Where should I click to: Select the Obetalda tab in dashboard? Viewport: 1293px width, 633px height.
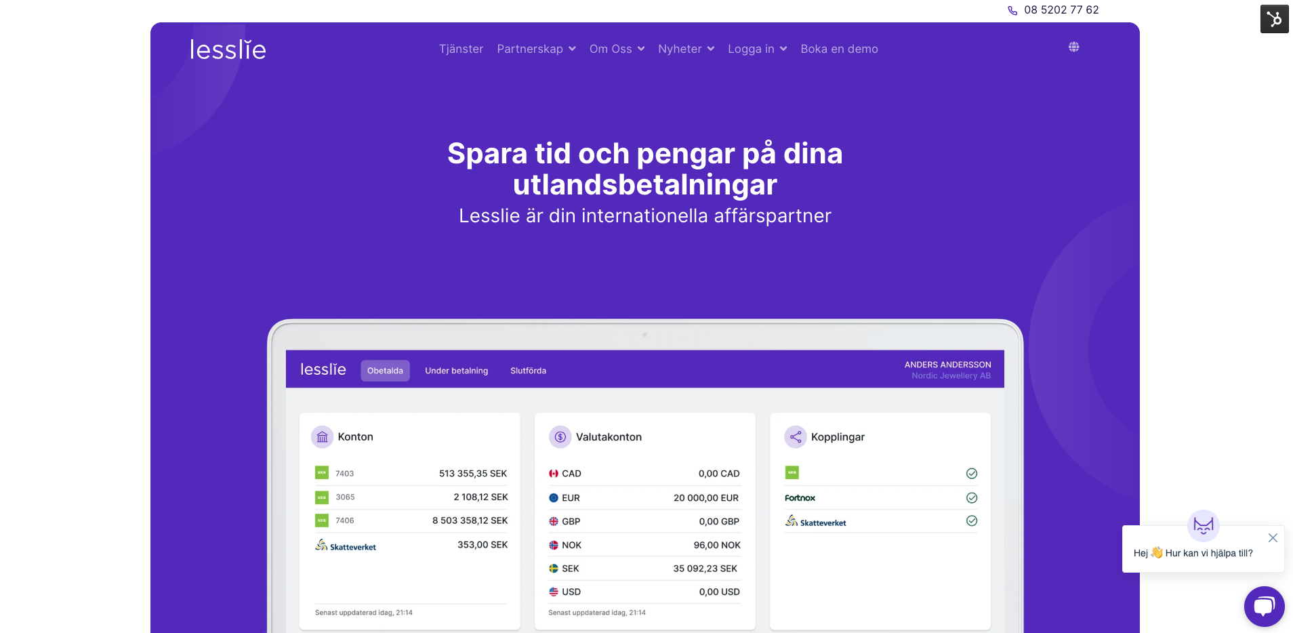pyautogui.click(x=385, y=371)
